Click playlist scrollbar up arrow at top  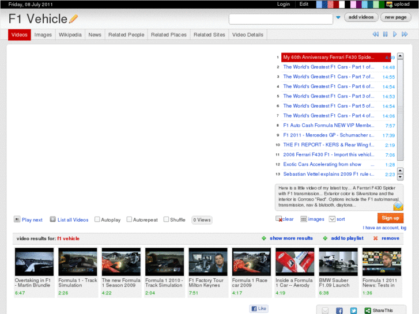point(400,56)
